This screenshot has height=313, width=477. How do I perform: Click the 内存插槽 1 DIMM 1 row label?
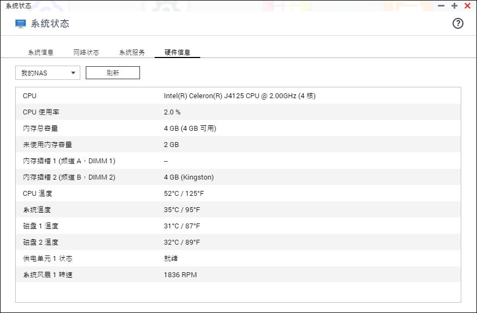tap(69, 161)
